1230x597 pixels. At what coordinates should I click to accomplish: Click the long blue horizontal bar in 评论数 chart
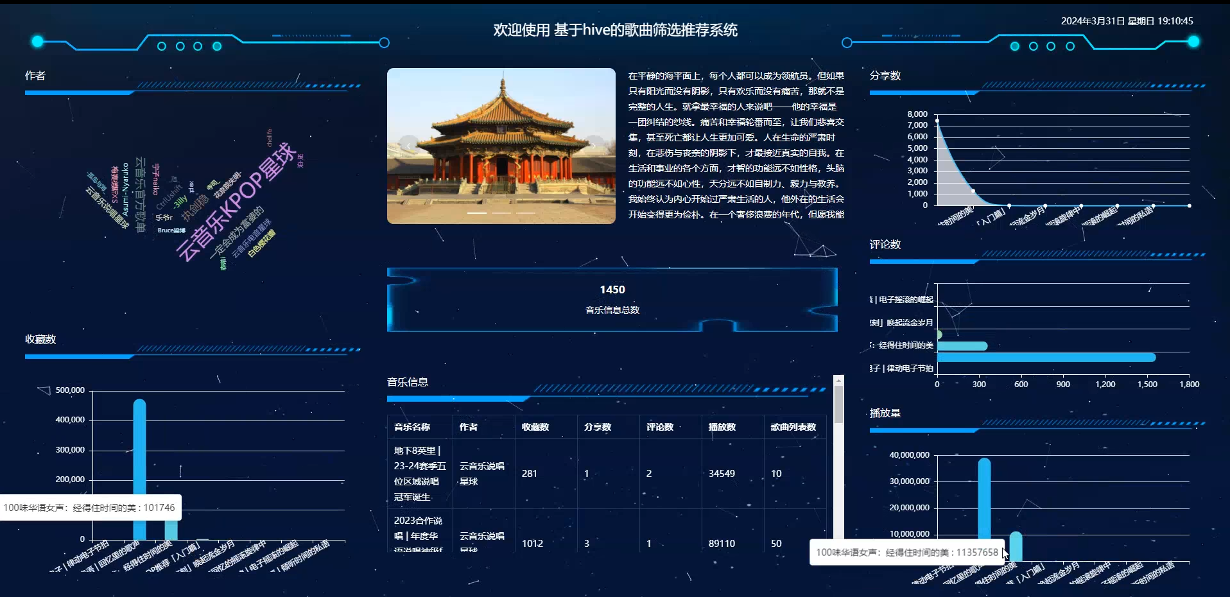click(1046, 358)
